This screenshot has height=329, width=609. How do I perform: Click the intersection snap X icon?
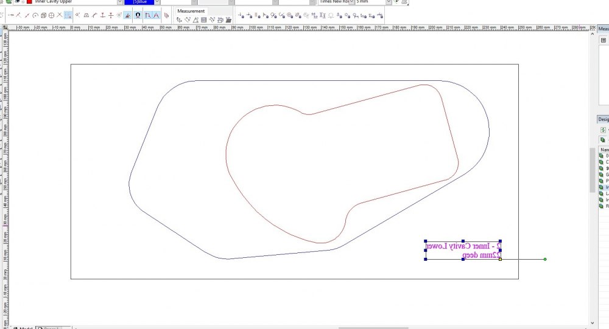pyautogui.click(x=60, y=15)
